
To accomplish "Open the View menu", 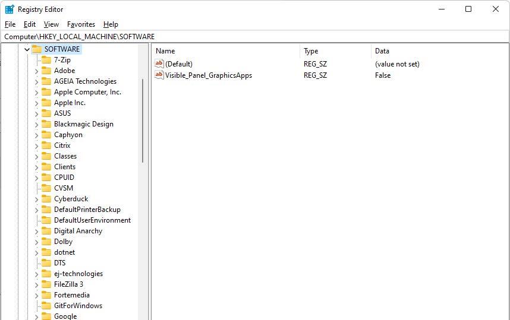I will click(51, 24).
